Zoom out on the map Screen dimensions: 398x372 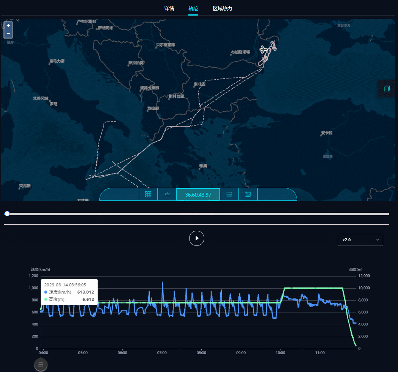tap(8, 34)
